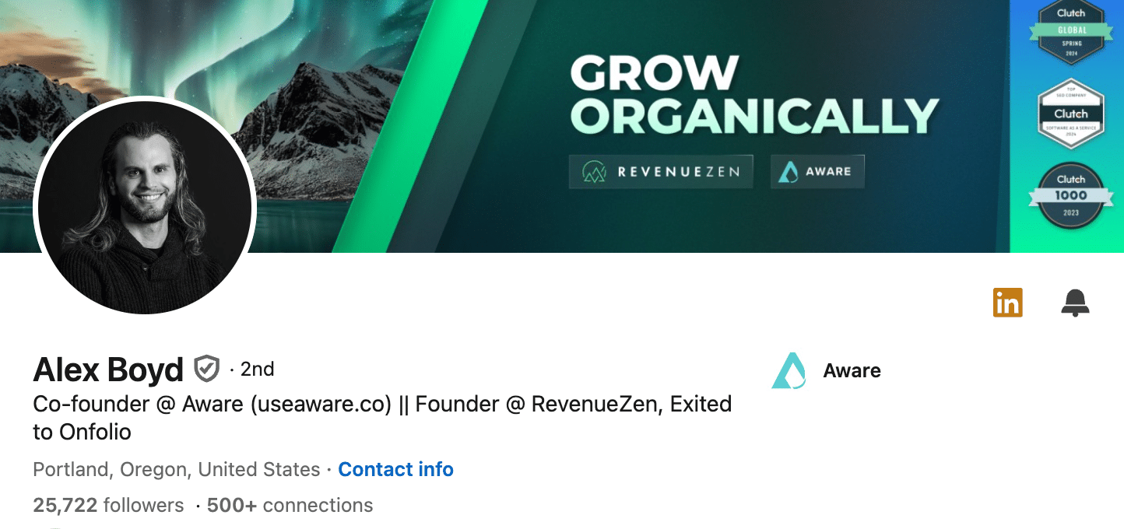View Alex Boyd's profile photo
The image size is (1124, 529).
tap(145, 205)
